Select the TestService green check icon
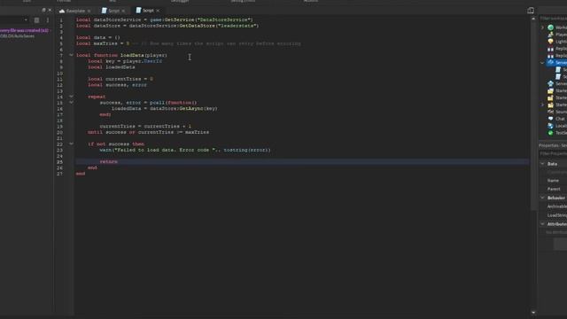 (x=550, y=133)
